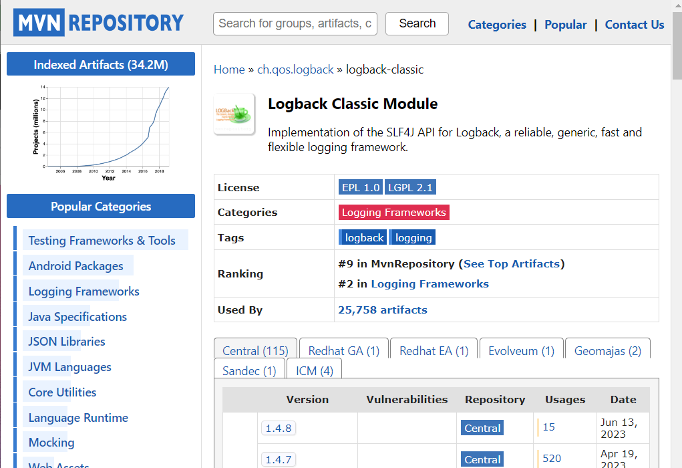Image resolution: width=682 pixels, height=468 pixels.
Task: Open usages count 520
Action: click(552, 459)
